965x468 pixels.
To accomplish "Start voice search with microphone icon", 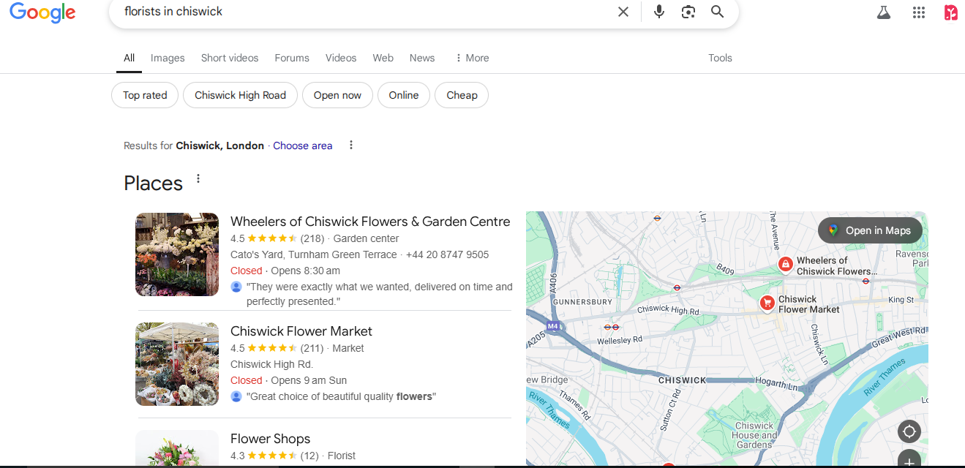I will coord(659,12).
